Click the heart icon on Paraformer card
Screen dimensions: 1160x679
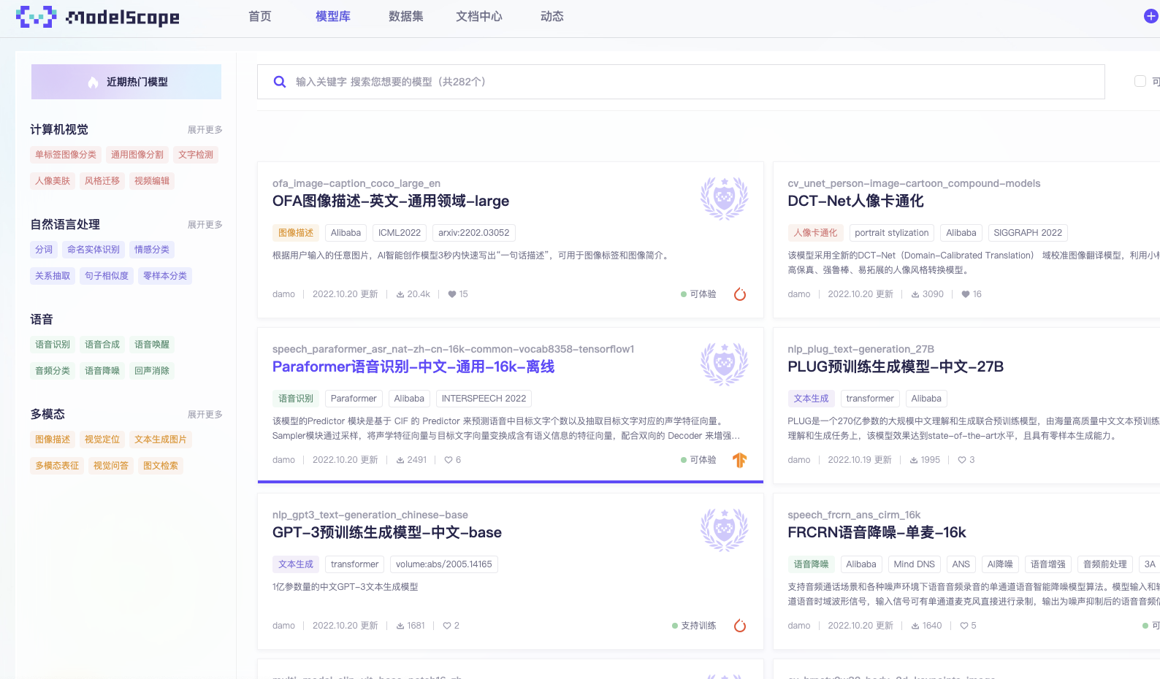pyautogui.click(x=449, y=460)
